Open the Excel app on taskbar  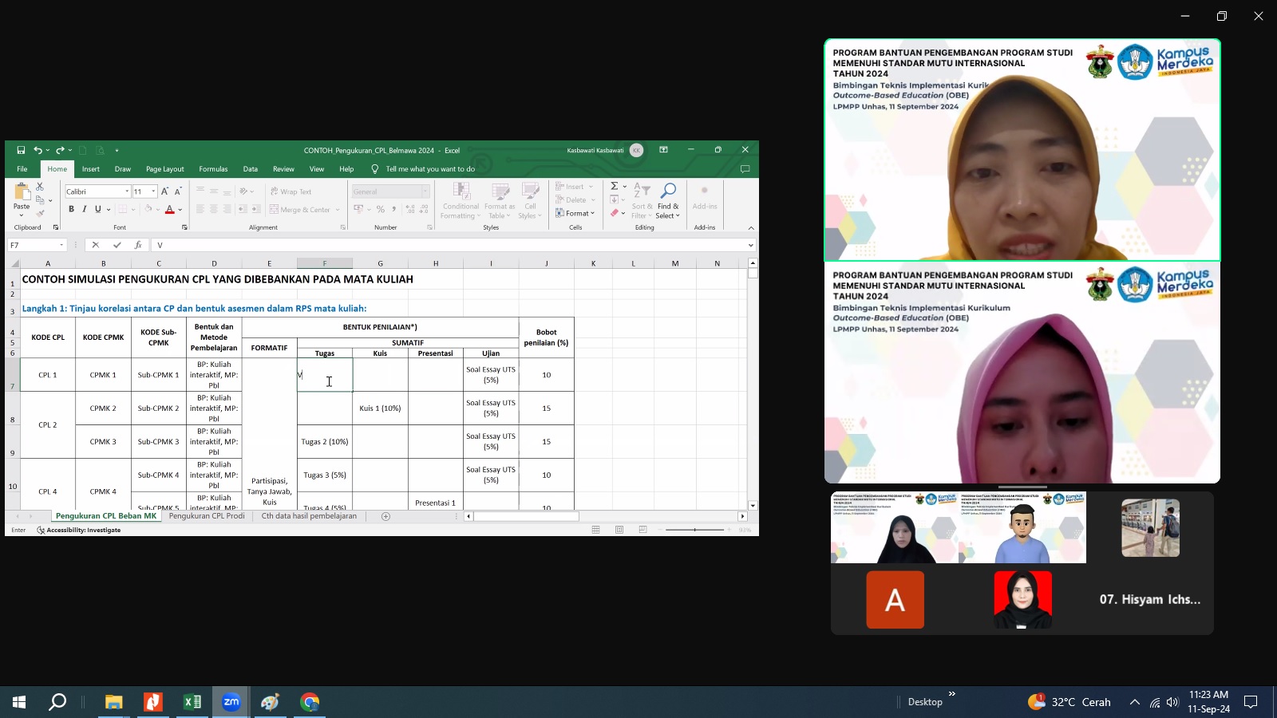pos(192,702)
